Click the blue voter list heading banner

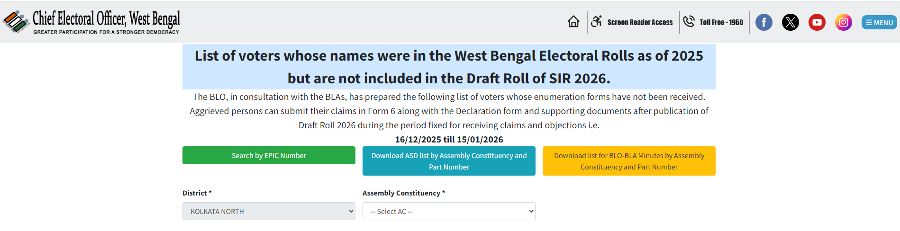point(449,67)
